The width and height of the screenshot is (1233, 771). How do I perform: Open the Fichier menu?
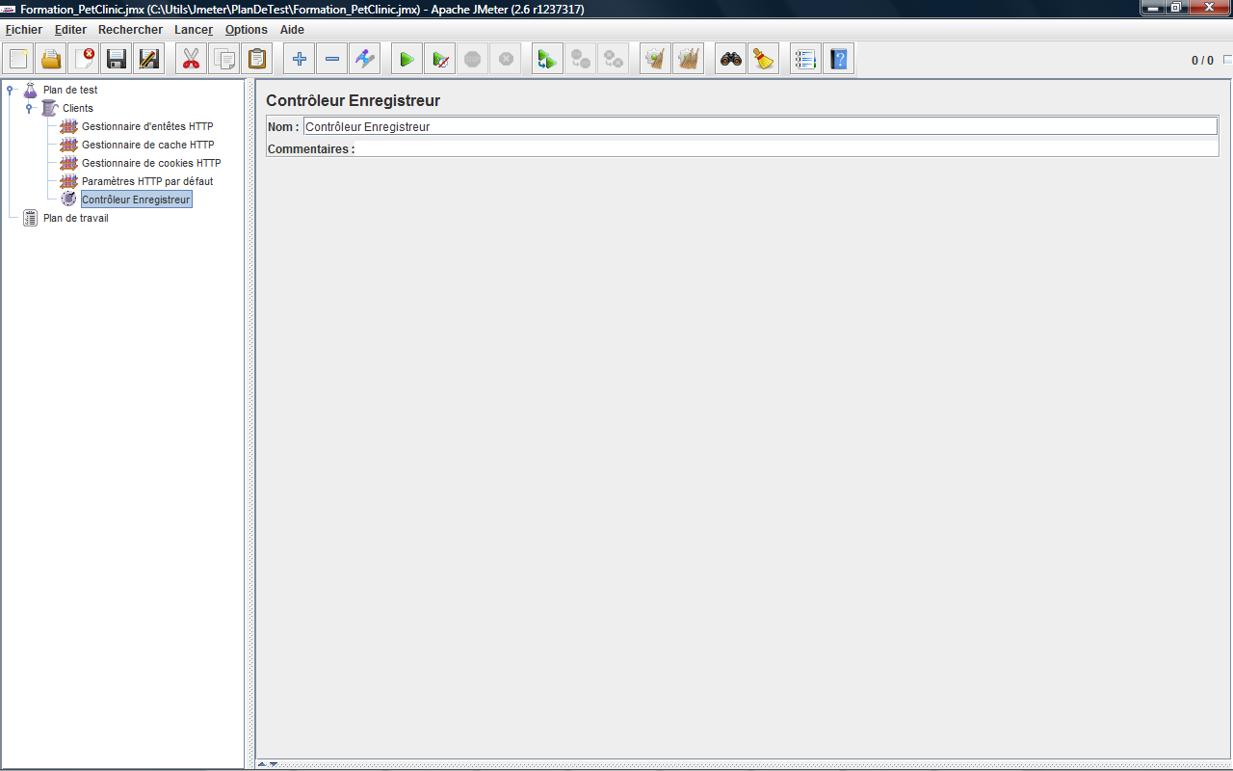coord(24,30)
